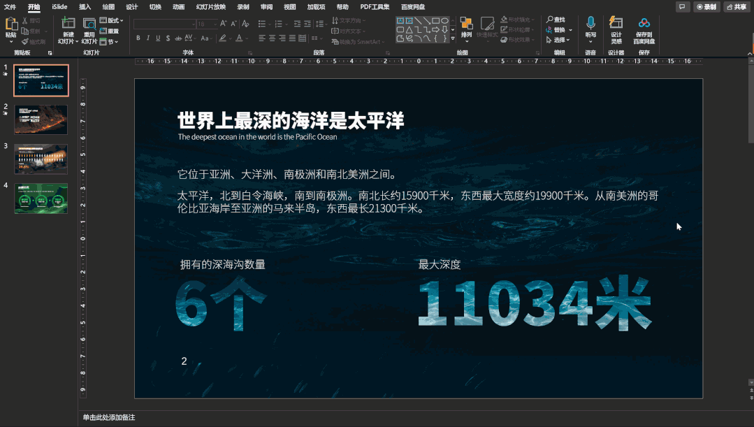Expand the shapes gallery More arrow
The height and width of the screenshot is (427, 754).
tap(453, 38)
